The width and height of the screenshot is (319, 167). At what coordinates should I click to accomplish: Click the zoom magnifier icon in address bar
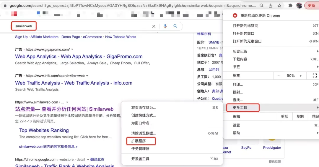point(262,6)
